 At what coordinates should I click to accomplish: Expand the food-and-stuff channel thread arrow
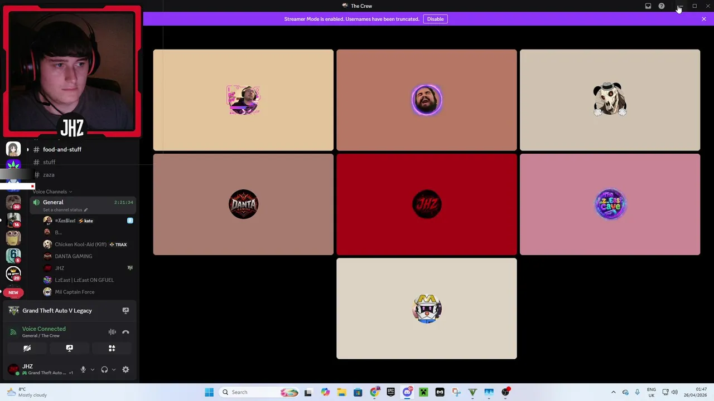(27, 149)
